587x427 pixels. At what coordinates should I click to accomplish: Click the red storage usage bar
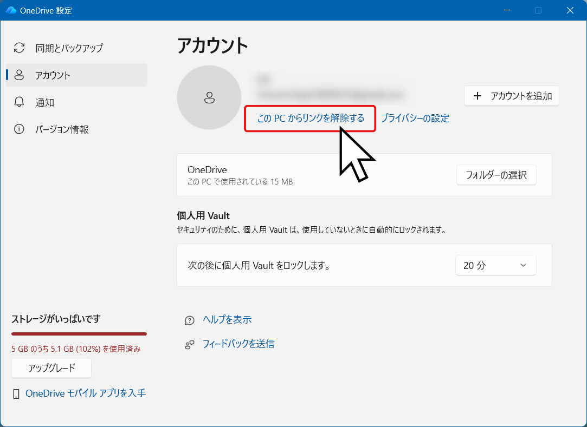click(79, 334)
